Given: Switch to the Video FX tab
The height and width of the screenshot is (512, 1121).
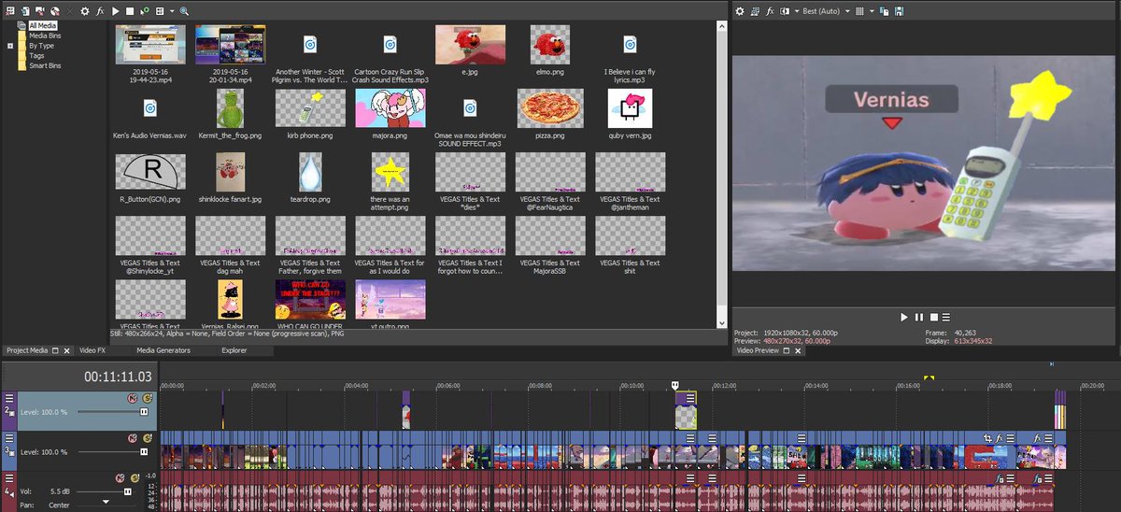Looking at the screenshot, I should pos(92,350).
